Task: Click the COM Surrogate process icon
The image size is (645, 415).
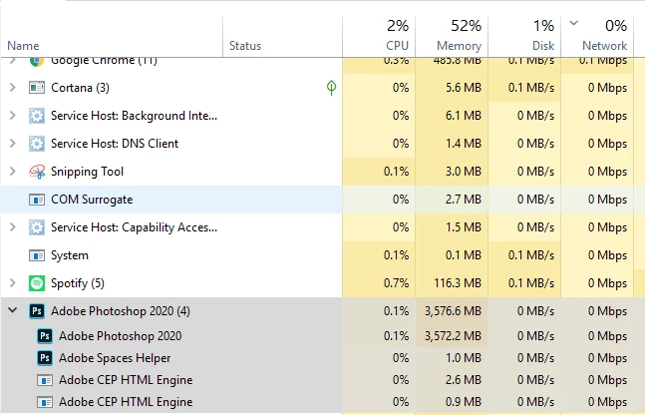Action: pos(37,200)
